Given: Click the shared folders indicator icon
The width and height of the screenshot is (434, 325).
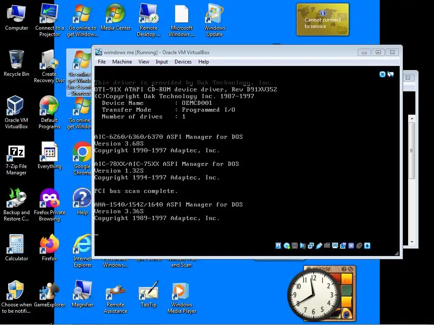Looking at the screenshot, I should point(327,246).
